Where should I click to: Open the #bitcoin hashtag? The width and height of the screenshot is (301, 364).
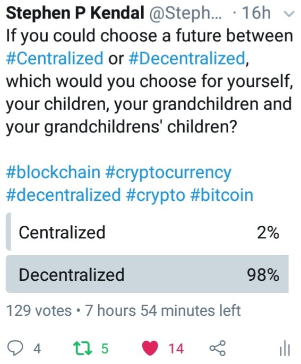pos(222,195)
